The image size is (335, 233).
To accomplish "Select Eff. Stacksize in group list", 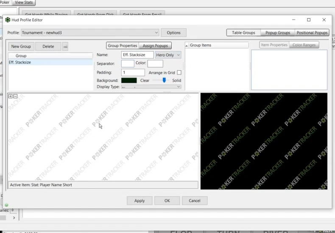I will pos(50,62).
